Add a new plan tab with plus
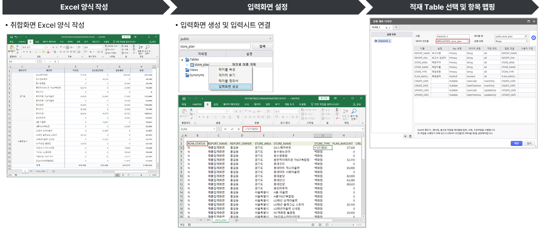 point(396,27)
